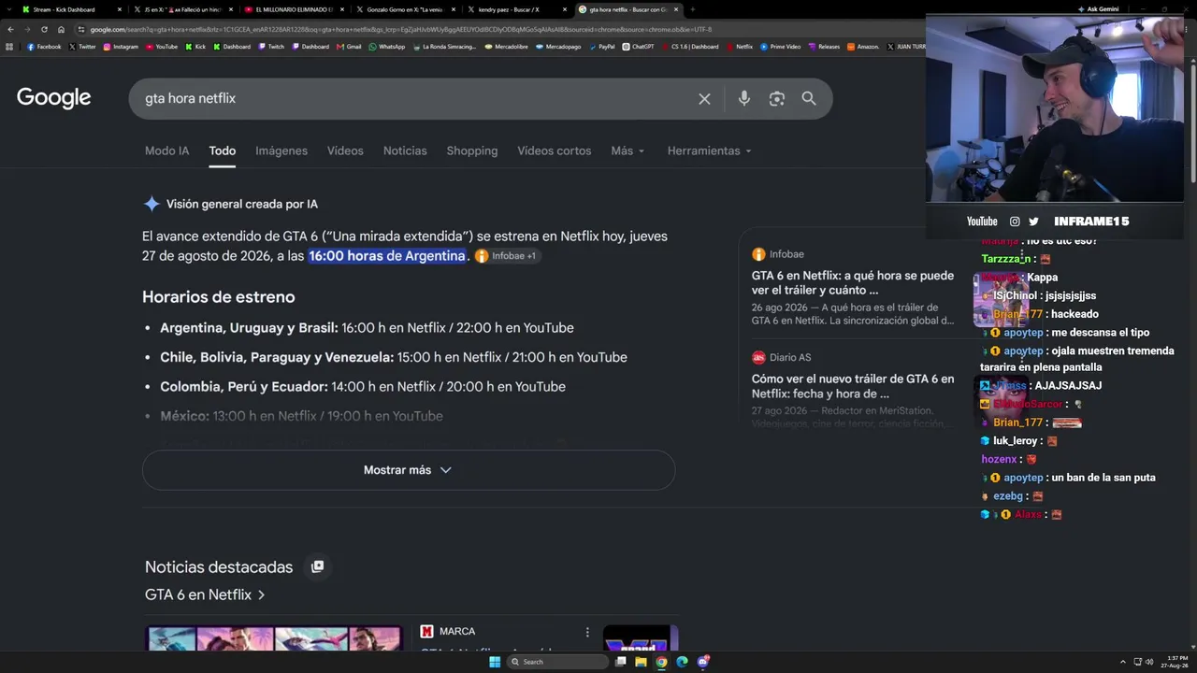This screenshot has height=673, width=1197.
Task: Open the MARCA news source link
Action: point(448,632)
